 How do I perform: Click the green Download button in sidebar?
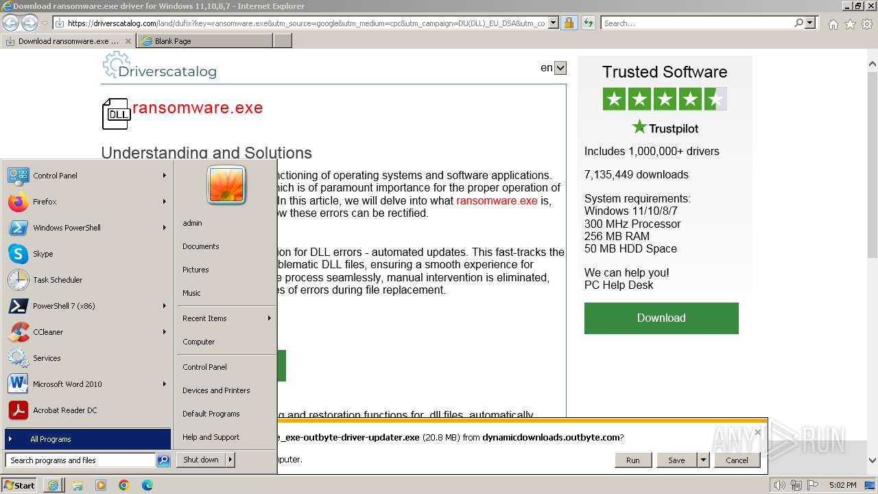coord(661,318)
